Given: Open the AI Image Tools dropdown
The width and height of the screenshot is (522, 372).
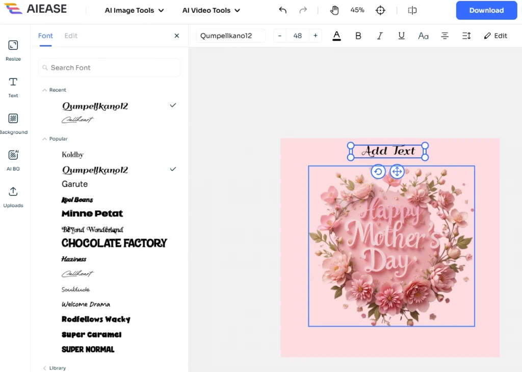Looking at the screenshot, I should pos(134,10).
